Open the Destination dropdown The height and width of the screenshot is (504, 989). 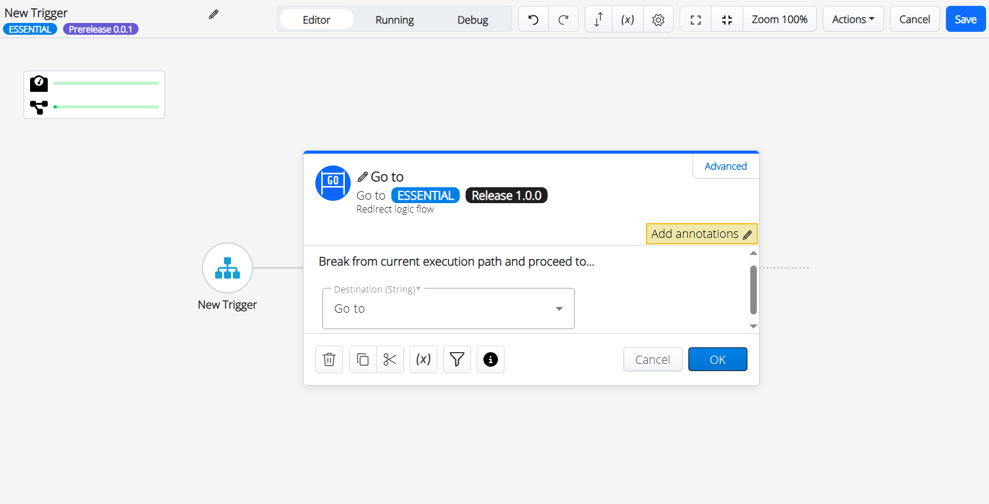coord(448,309)
